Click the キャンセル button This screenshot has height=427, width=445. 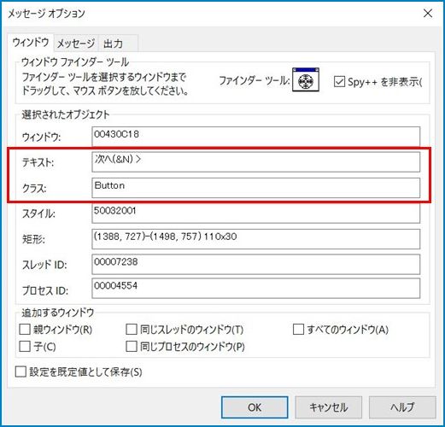[328, 407]
